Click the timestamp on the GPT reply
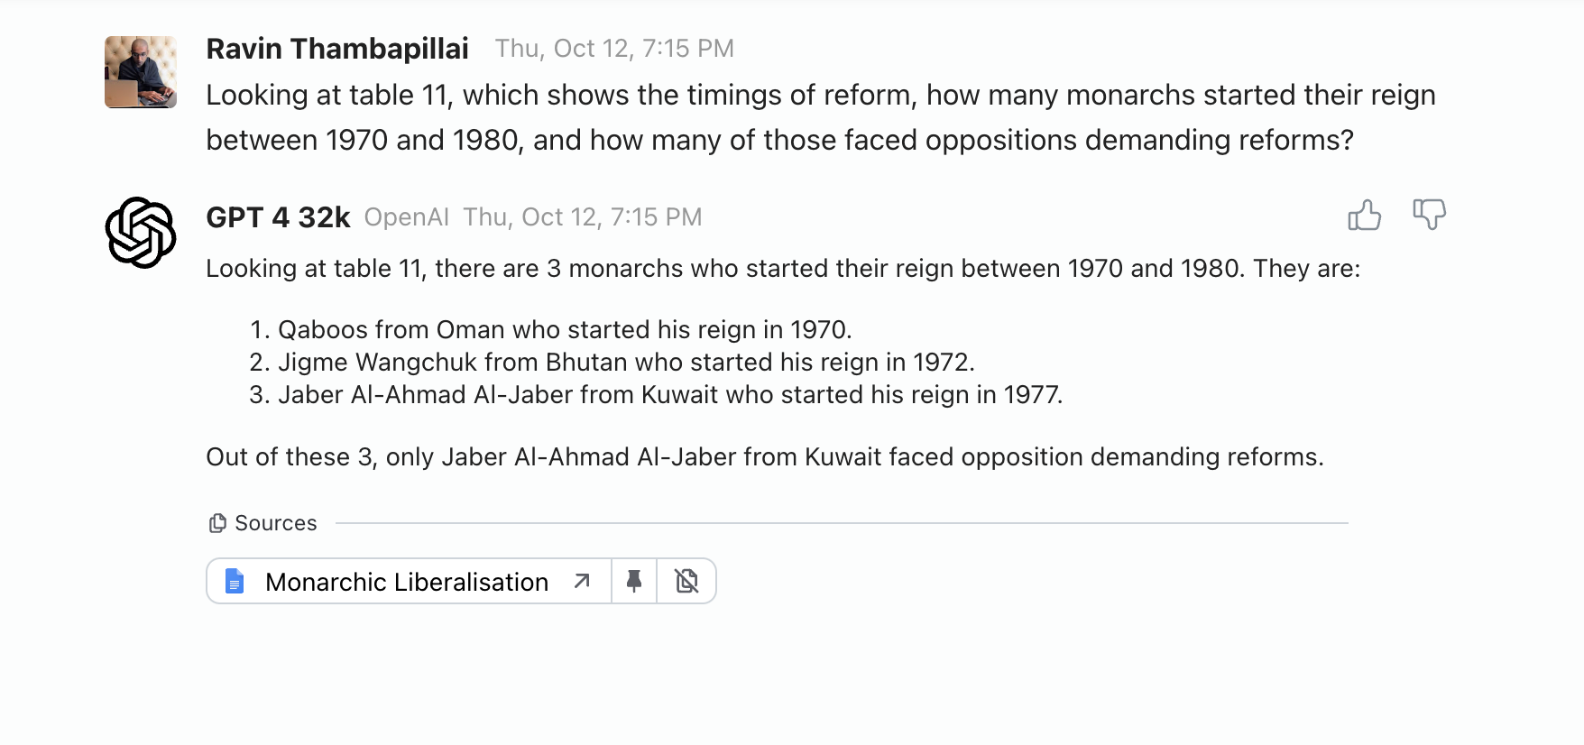 click(582, 217)
